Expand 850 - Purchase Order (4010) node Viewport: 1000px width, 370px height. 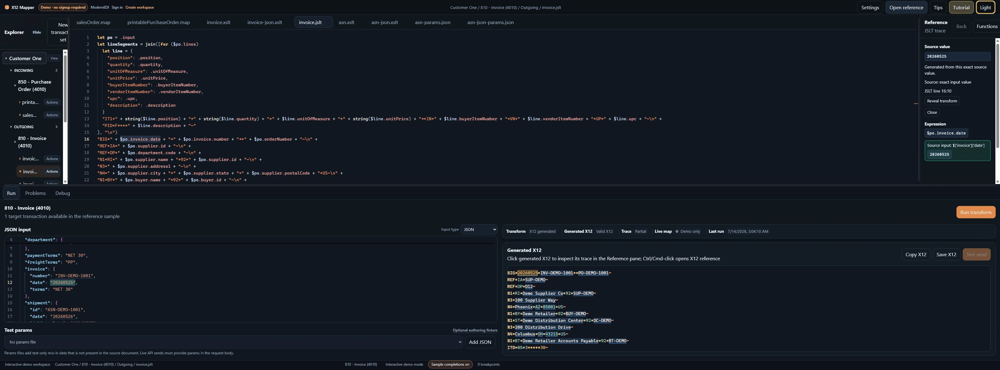pyautogui.click(x=35, y=86)
